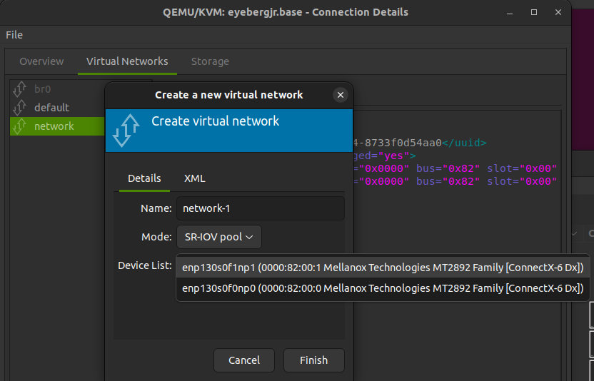Close the Create a new virtual network dialog

(340, 95)
